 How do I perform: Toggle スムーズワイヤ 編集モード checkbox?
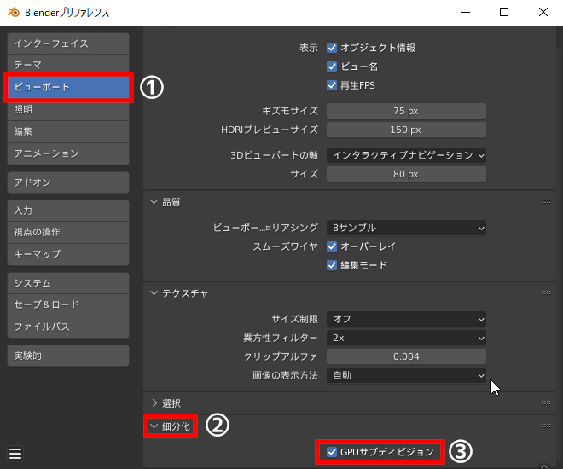point(332,265)
